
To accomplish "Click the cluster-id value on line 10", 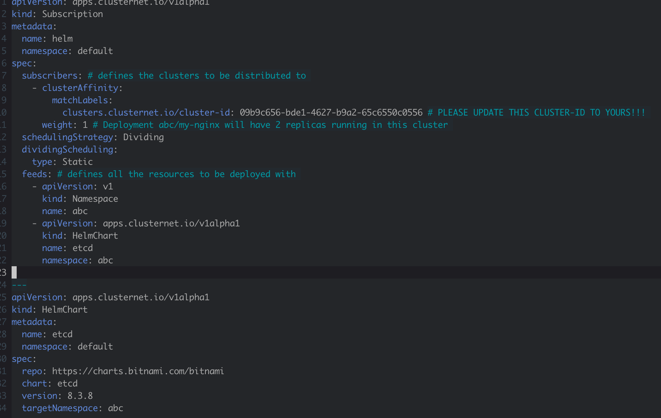I will [330, 112].
